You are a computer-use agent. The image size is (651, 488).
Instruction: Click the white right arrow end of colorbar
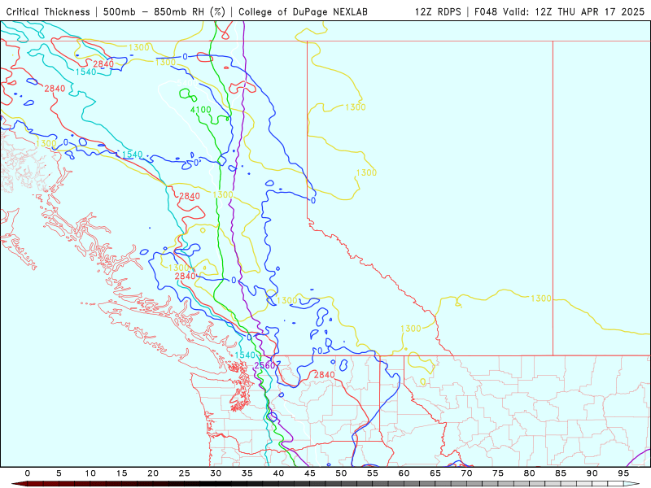632,484
